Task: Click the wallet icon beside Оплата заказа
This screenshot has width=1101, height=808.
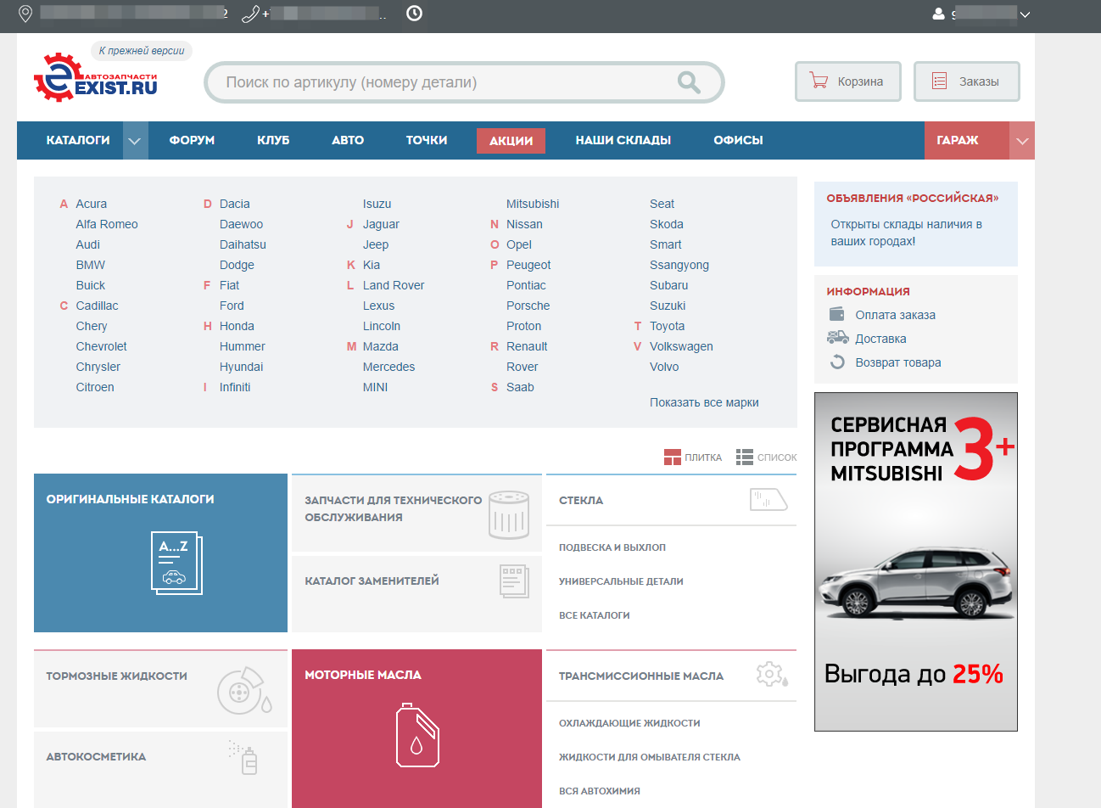Action: [837, 314]
